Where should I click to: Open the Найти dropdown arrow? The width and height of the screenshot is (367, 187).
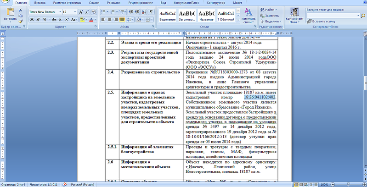[276, 10]
